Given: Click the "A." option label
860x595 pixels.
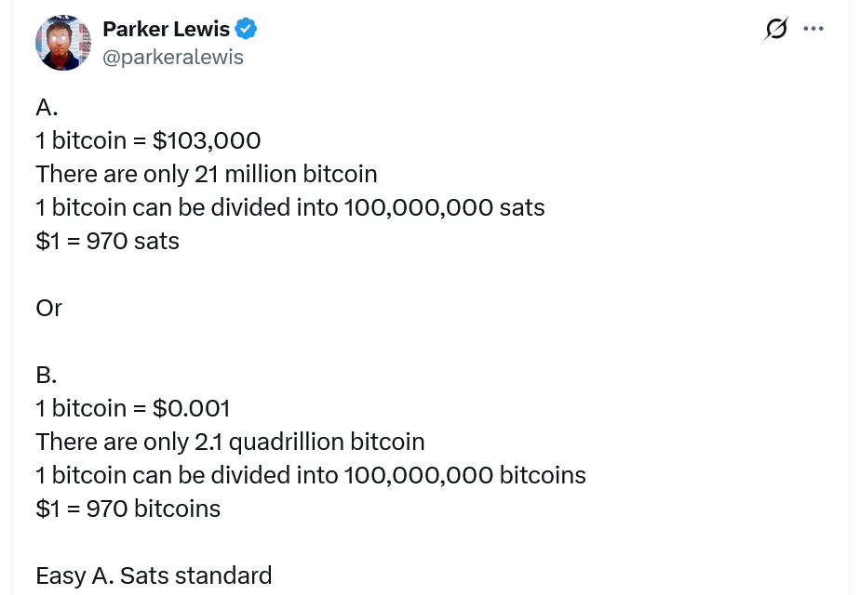Looking at the screenshot, I should click(47, 108).
